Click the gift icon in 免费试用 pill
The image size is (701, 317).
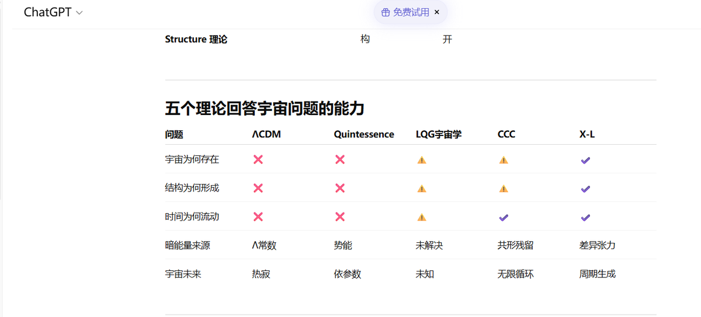point(386,12)
